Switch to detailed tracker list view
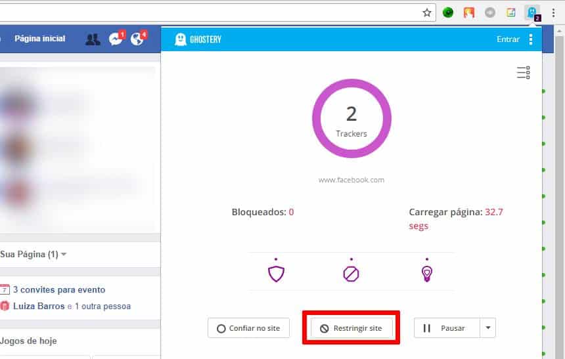Viewport: 565px width, 359px height. click(523, 72)
